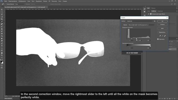The image size is (178, 100).
Task: Click the Options button in Levels
Action: pyautogui.click(x=162, y=32)
